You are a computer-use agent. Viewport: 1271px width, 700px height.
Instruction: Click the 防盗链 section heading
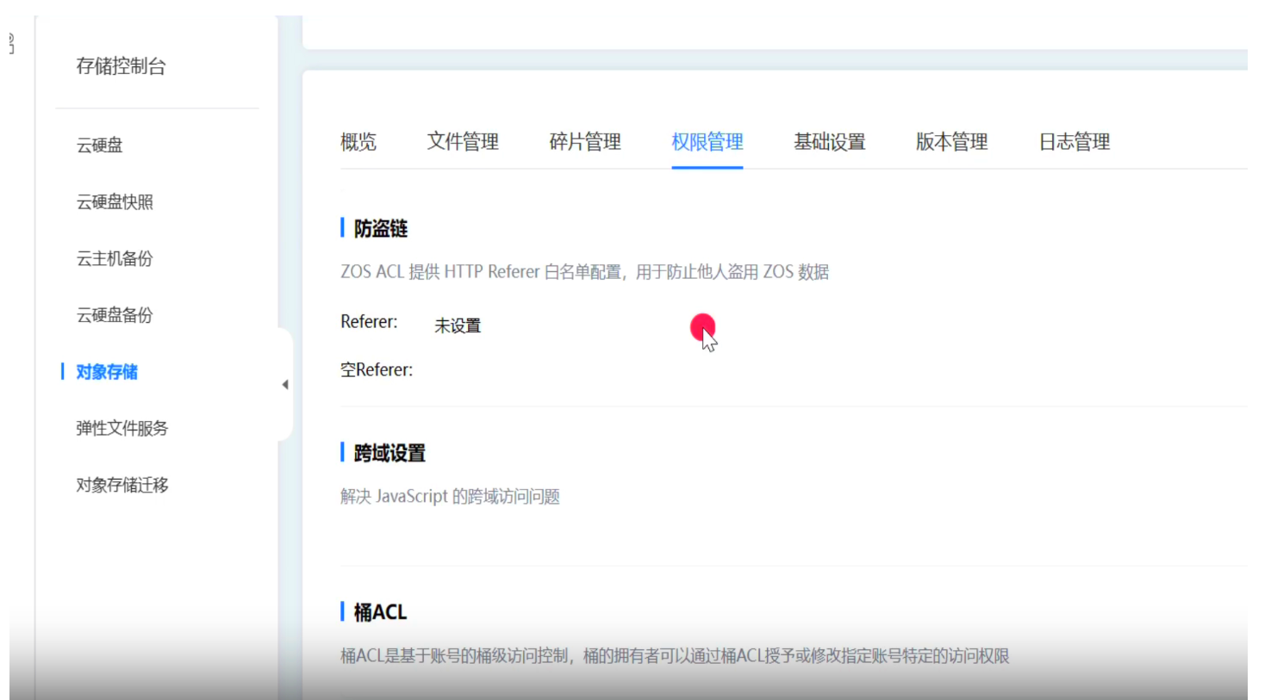[381, 228]
